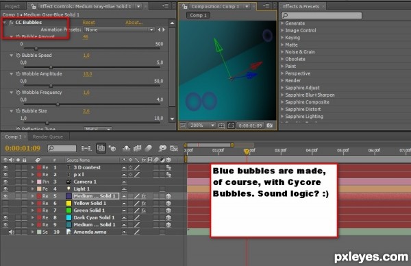Toggle 3D layer switch for Dark Cyan Solid 1
Viewport: 411px width, 266px height.
169,217
